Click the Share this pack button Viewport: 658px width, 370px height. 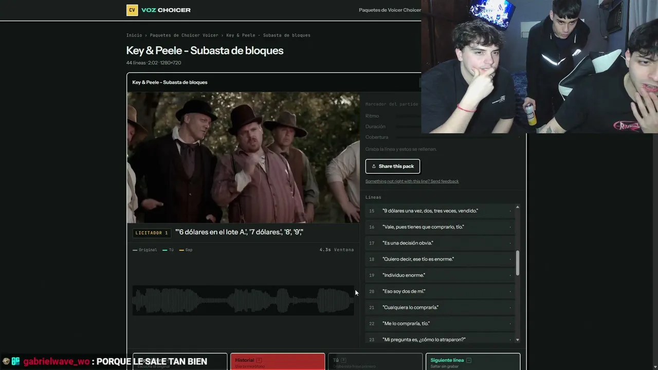tap(393, 166)
